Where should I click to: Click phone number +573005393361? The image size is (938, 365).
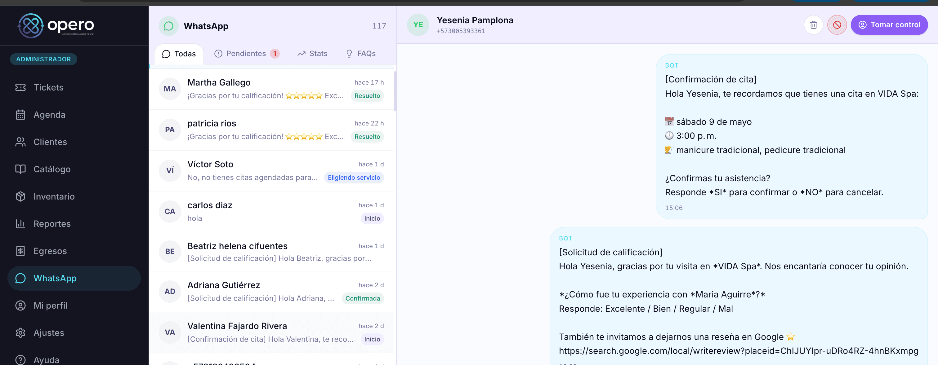461,31
